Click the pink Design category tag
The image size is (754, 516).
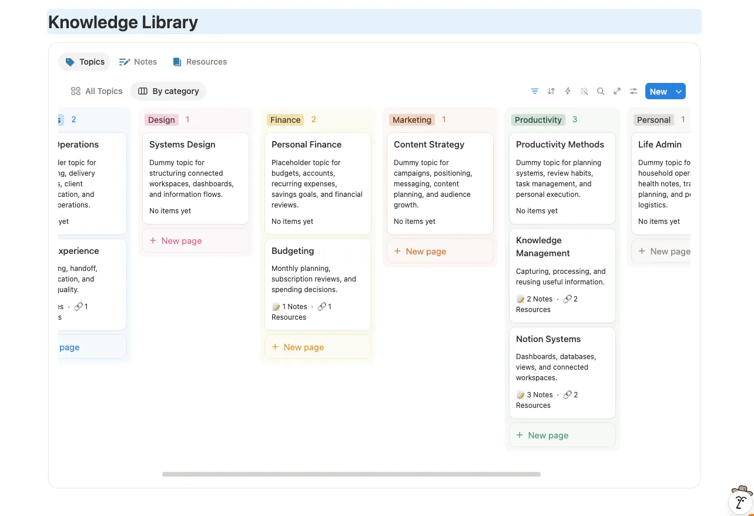(x=162, y=120)
